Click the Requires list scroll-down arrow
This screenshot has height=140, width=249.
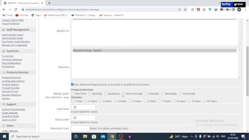click(x=240, y=77)
